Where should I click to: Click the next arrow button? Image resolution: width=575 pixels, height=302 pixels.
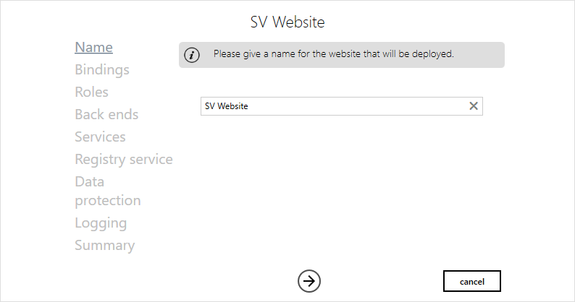[x=309, y=281]
